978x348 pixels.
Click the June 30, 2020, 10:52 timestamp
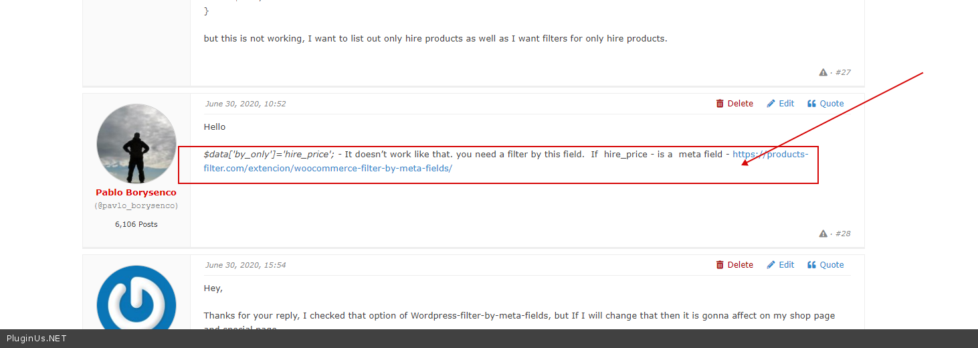246,104
